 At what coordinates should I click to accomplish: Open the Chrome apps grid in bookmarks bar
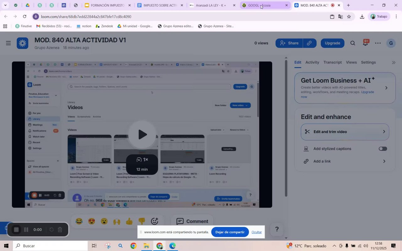(5, 26)
